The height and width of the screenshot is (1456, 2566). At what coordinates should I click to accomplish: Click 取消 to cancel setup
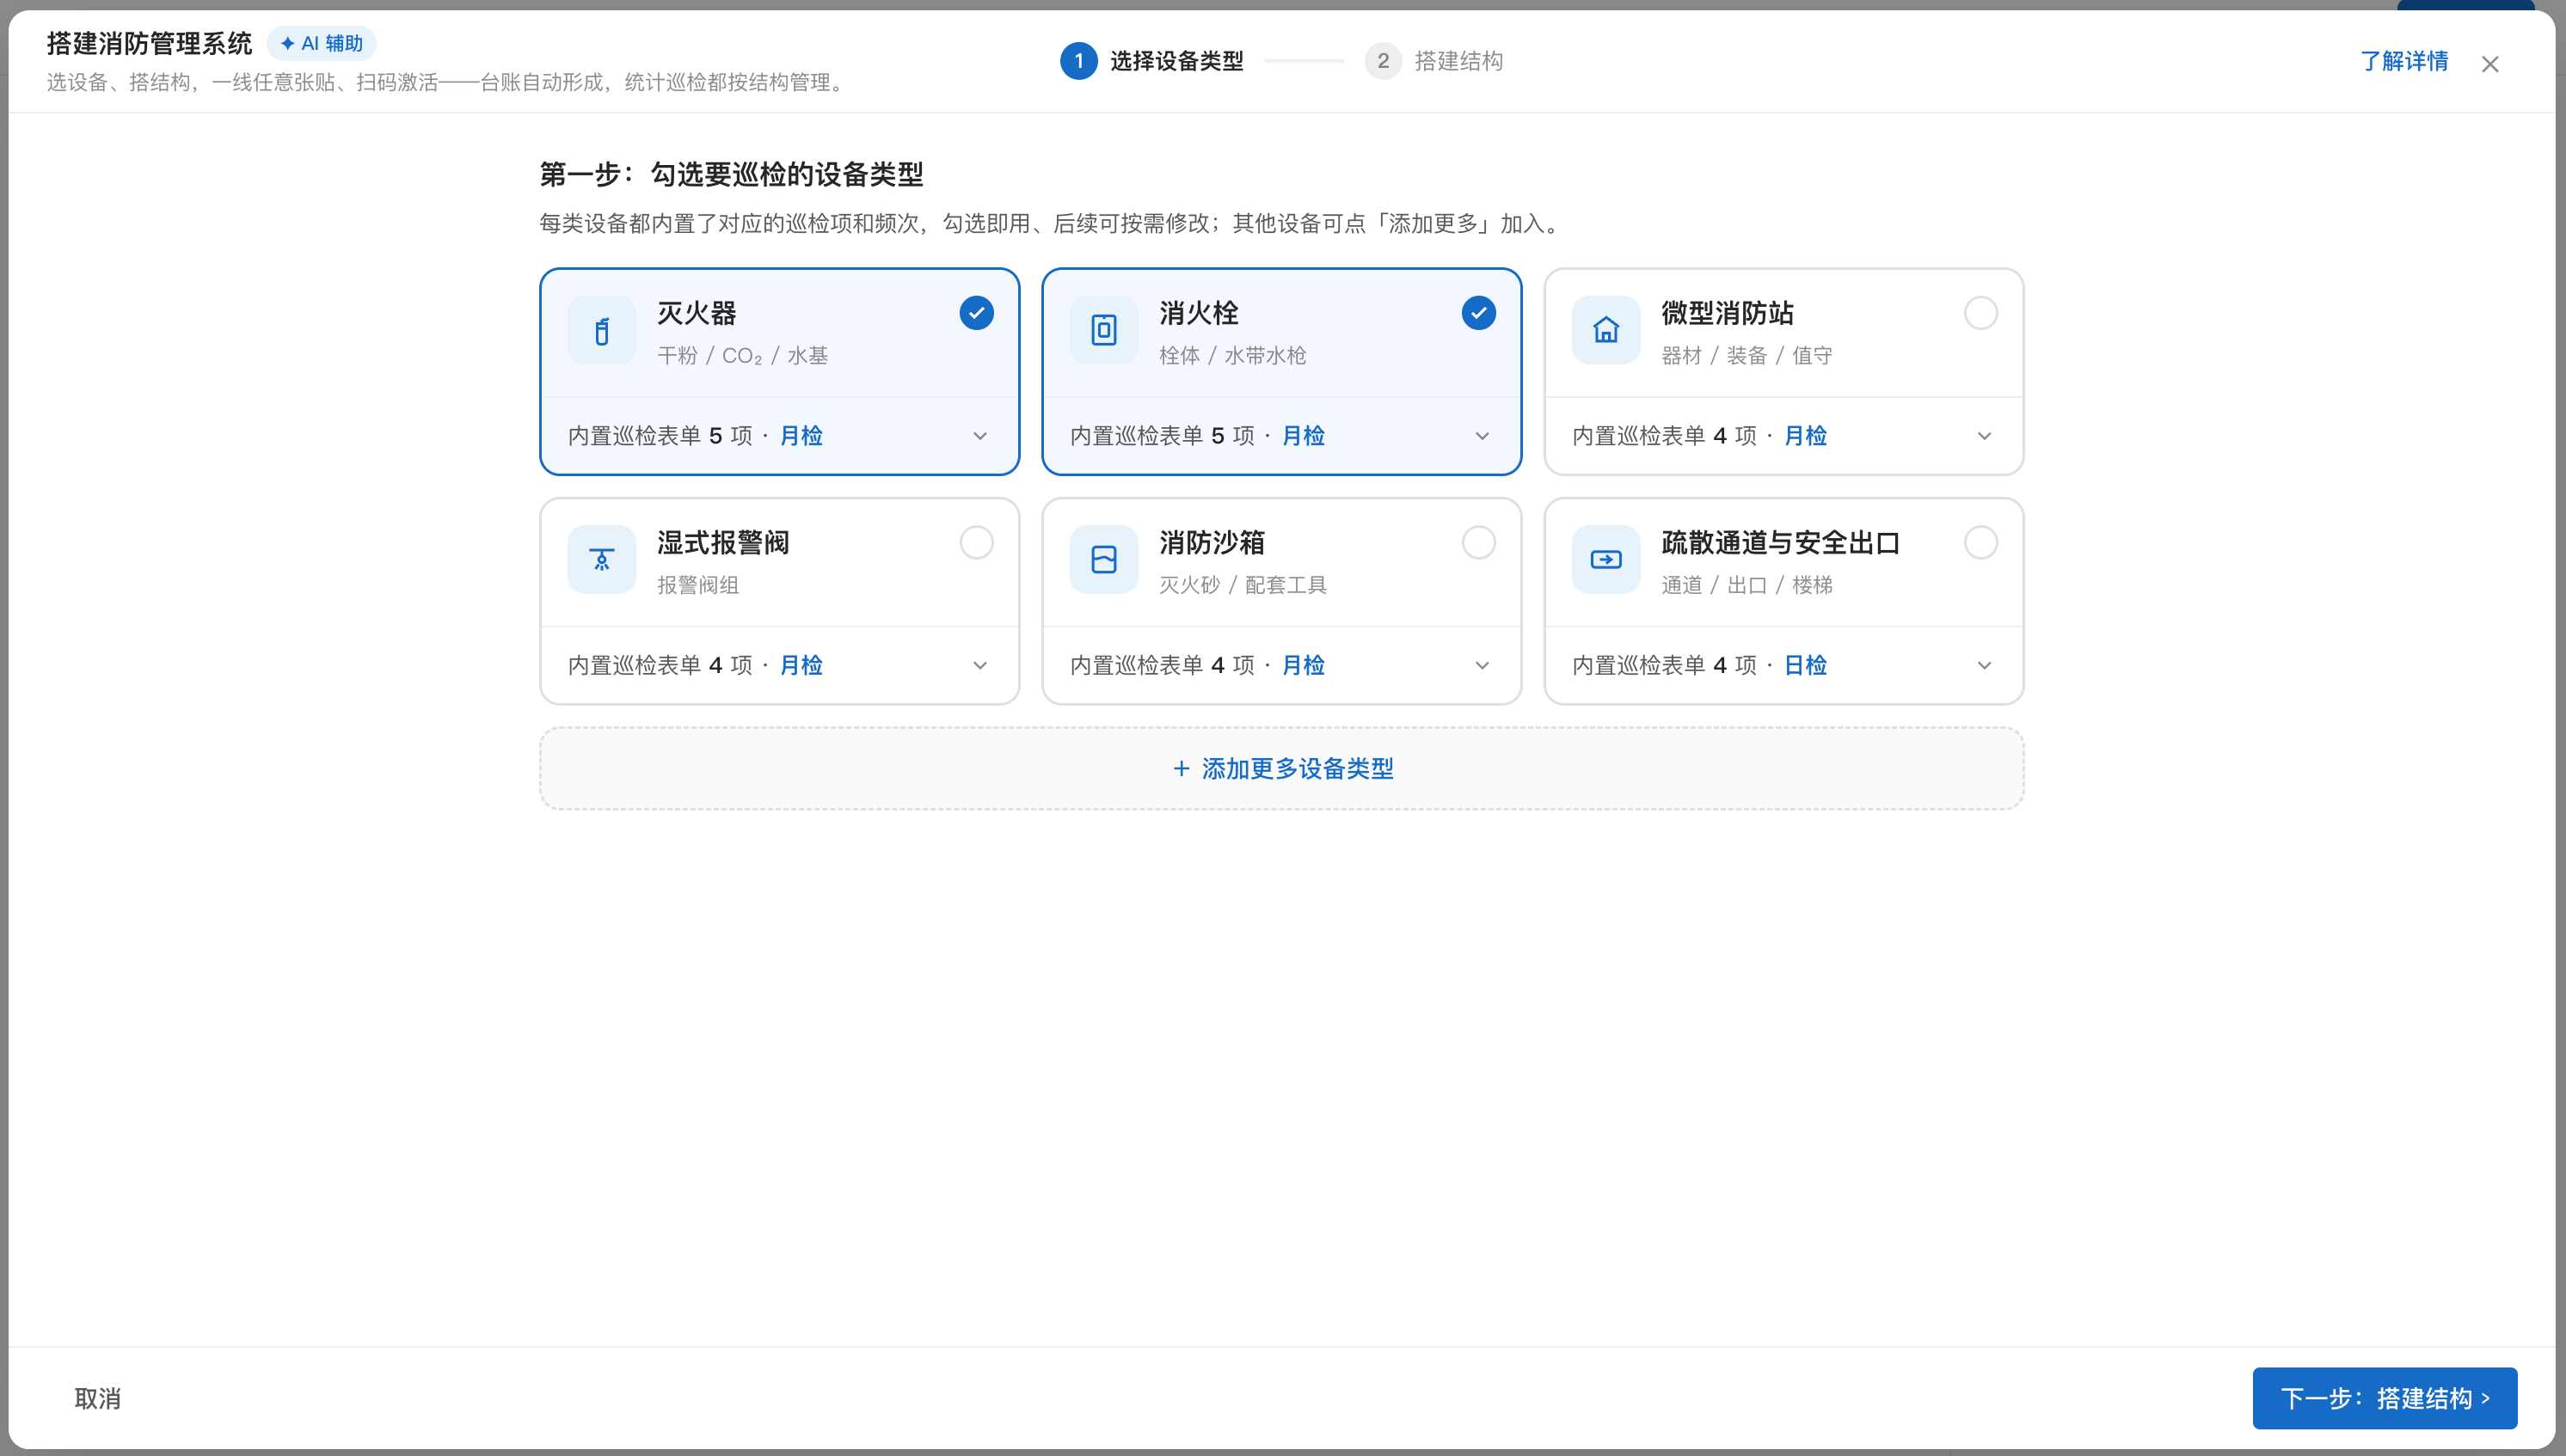tap(98, 1398)
